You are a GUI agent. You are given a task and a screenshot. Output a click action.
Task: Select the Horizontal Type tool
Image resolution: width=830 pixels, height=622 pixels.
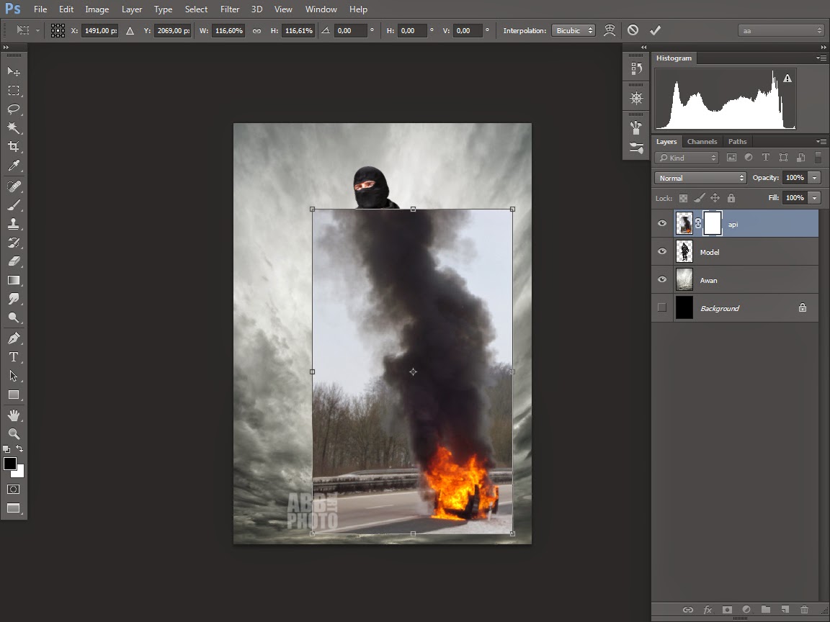click(x=14, y=357)
